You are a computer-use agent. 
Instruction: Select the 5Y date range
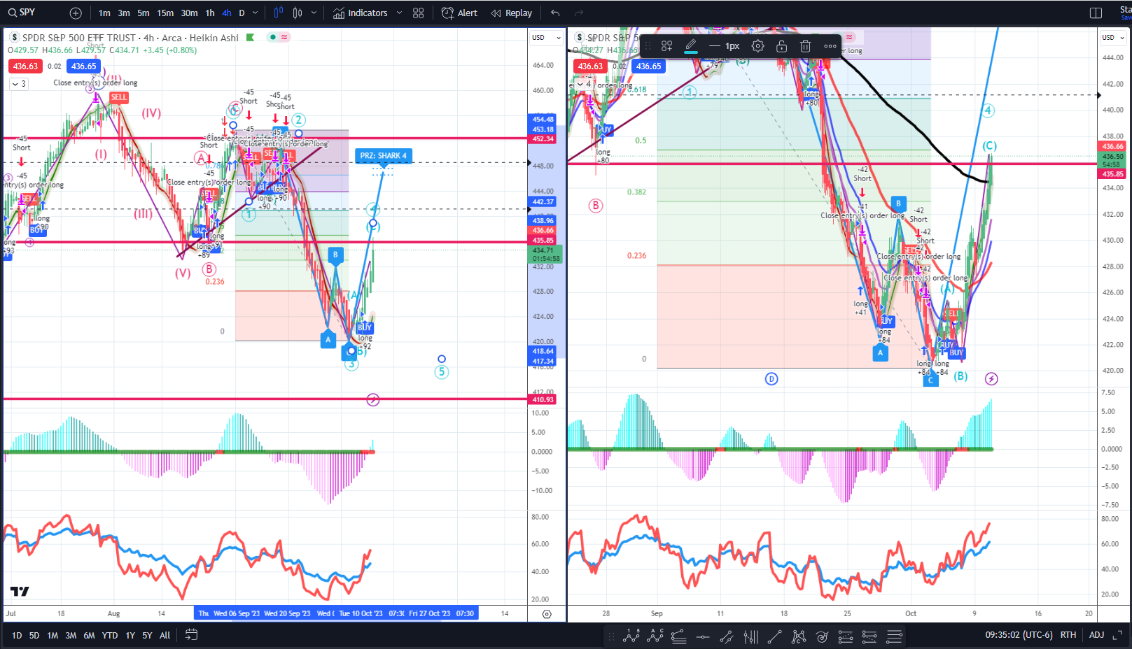click(x=147, y=636)
